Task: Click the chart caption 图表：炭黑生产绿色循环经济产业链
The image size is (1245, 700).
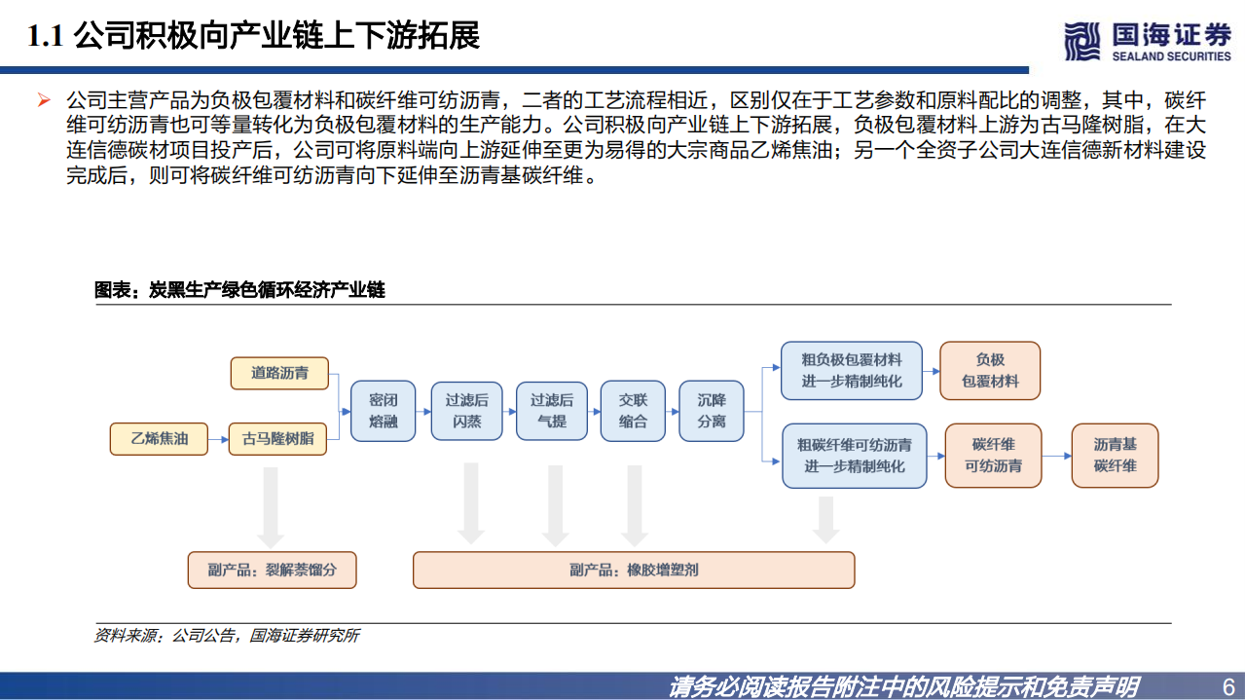Action: [x=238, y=288]
